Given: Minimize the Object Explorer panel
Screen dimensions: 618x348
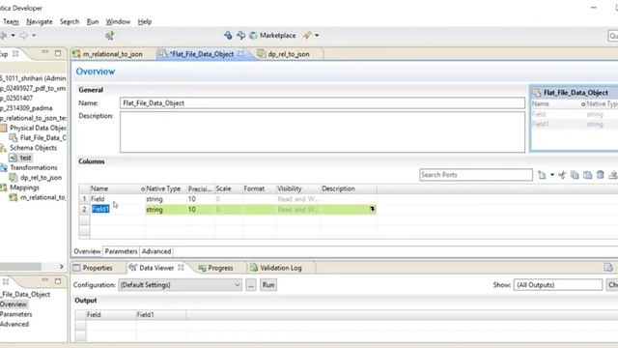Looking at the screenshot, I should [45, 52].
